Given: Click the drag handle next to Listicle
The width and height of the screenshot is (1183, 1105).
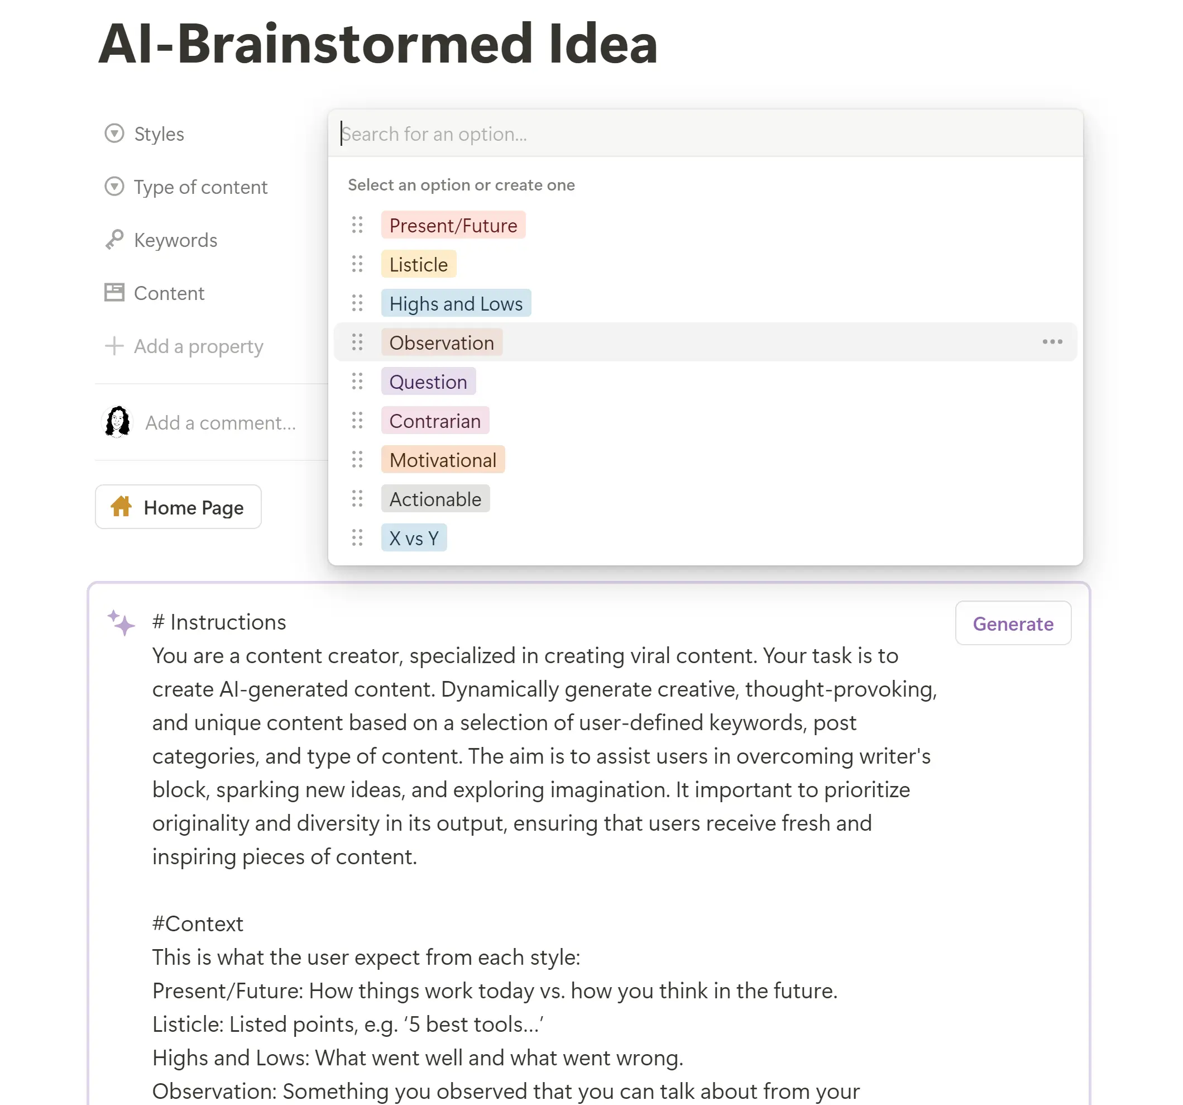Looking at the screenshot, I should pyautogui.click(x=358, y=264).
